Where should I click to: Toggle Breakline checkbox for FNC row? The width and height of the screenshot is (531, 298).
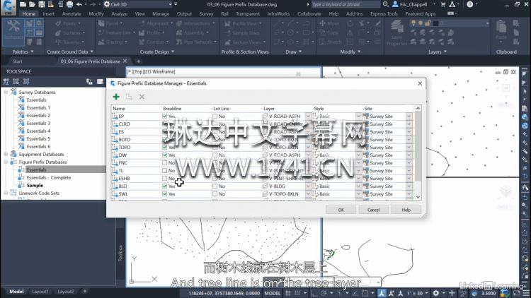(164, 163)
